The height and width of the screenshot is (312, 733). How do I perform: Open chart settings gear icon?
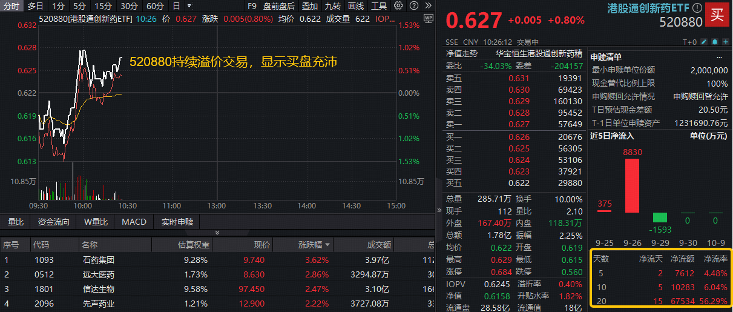[x=398, y=6]
